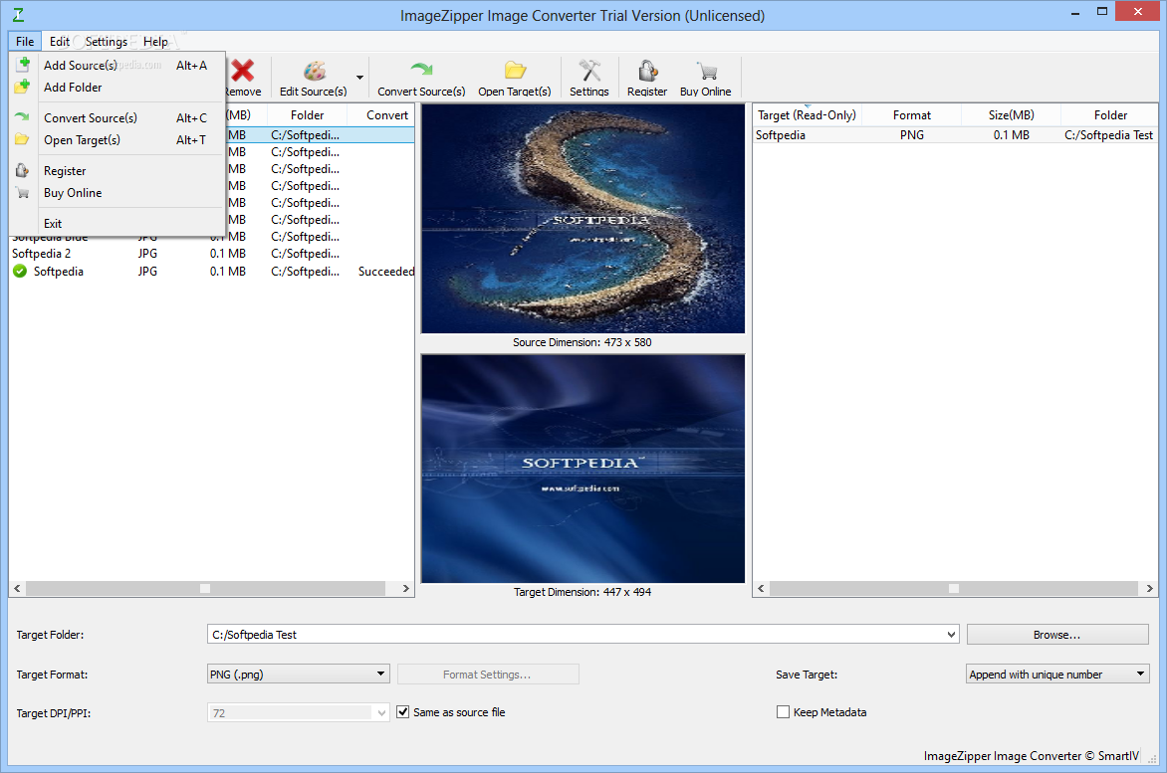Viewport: 1167px width, 773px height.
Task: Click Open Target(s) folder icon
Action: pyautogui.click(x=515, y=71)
